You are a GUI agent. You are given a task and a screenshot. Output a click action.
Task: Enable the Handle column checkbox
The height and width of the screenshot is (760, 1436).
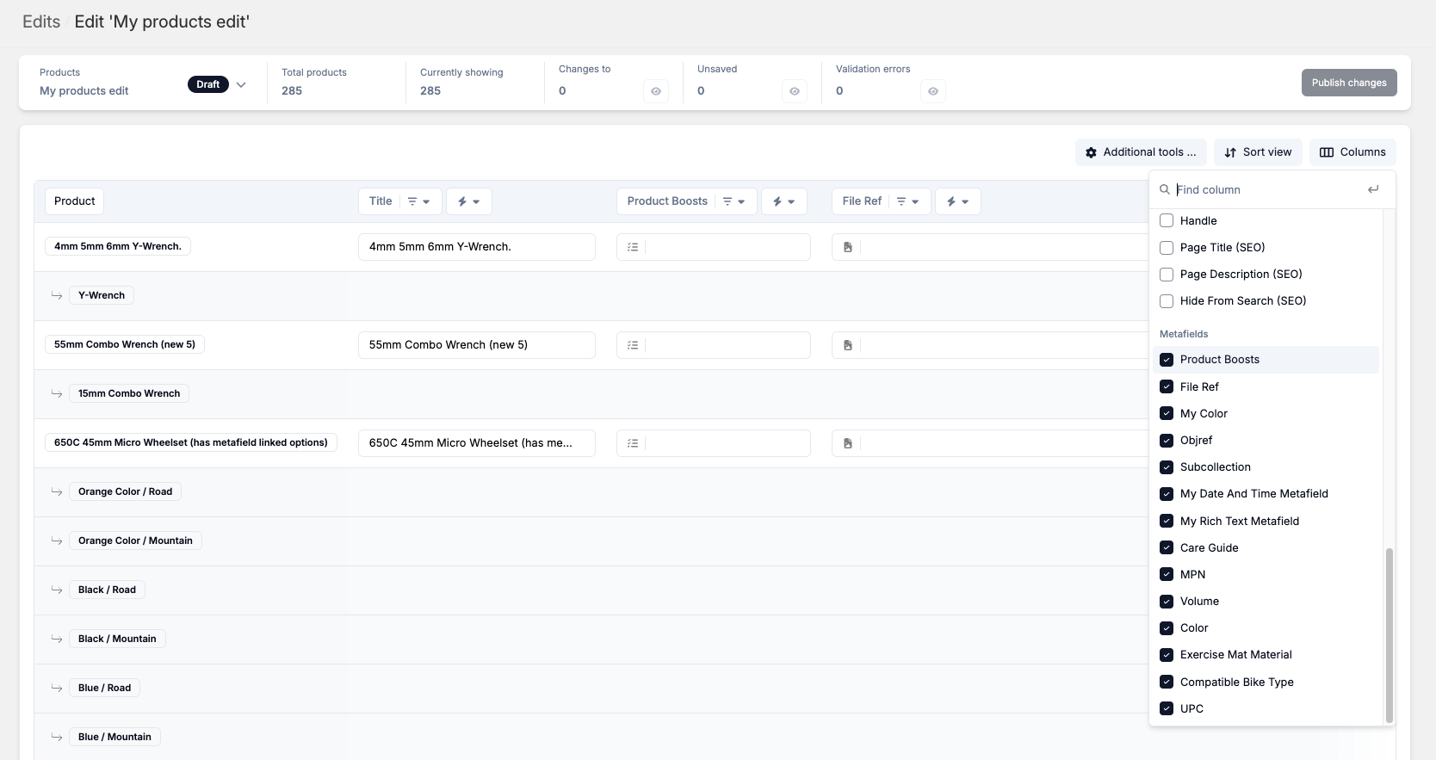1167,221
